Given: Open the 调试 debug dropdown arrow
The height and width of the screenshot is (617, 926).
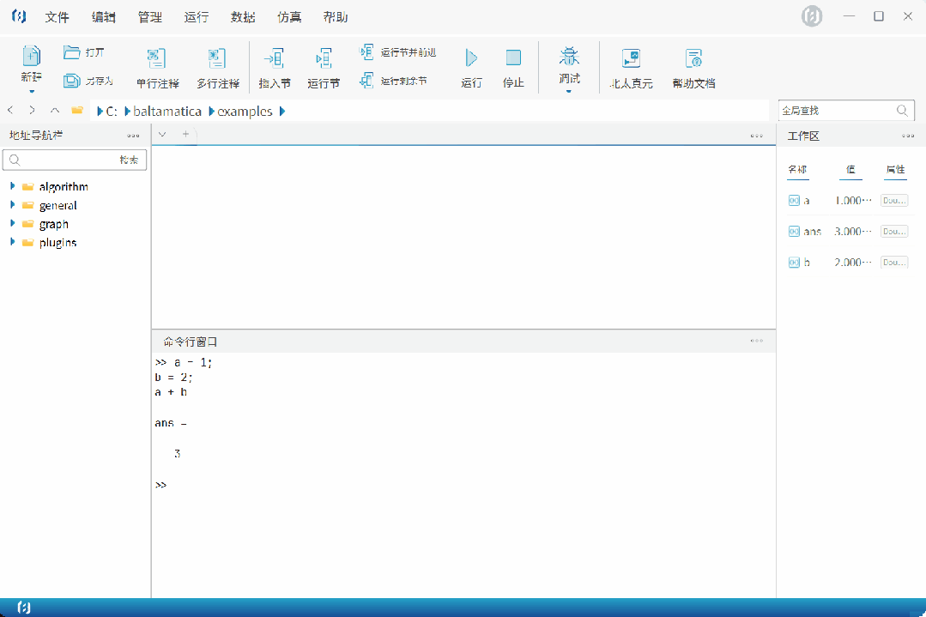Looking at the screenshot, I should (x=569, y=91).
